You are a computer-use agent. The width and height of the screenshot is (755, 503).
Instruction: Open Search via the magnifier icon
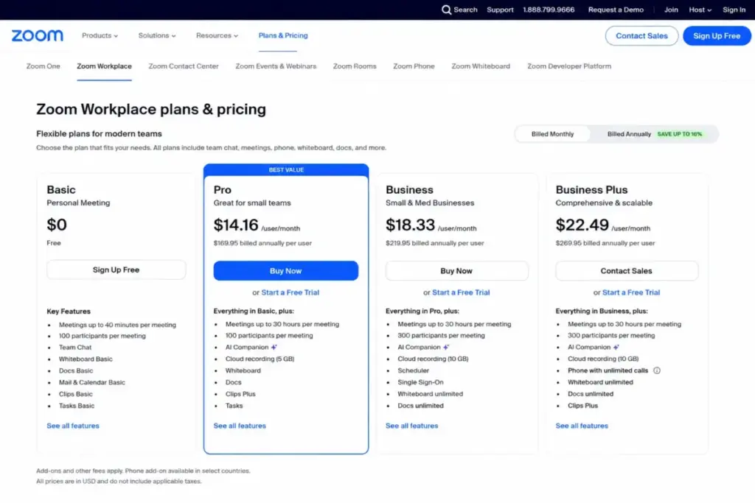point(446,10)
